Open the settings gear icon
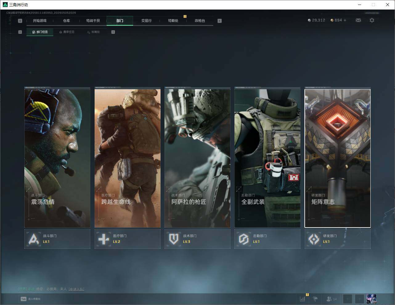Image resolution: width=395 pixels, height=305 pixels. tap(372, 20)
